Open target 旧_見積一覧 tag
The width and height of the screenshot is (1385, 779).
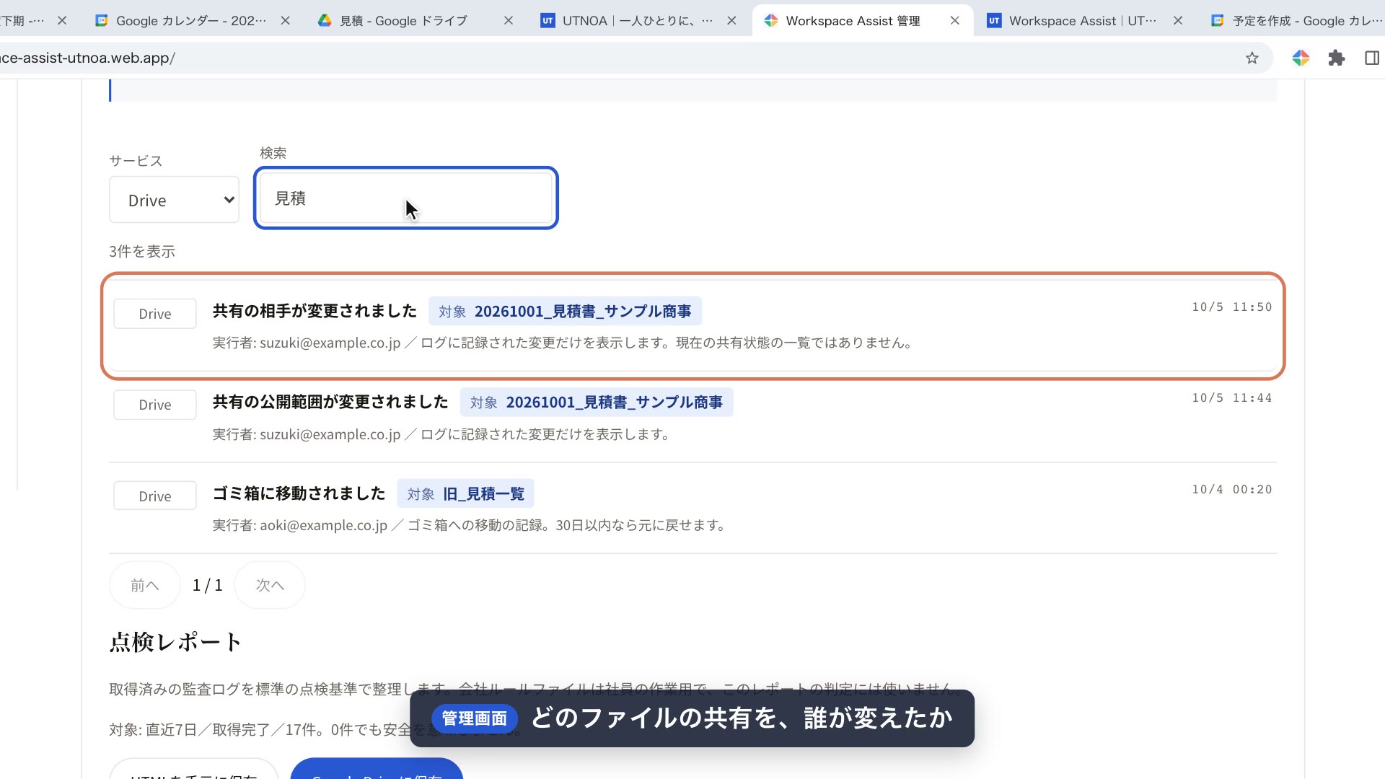(465, 493)
